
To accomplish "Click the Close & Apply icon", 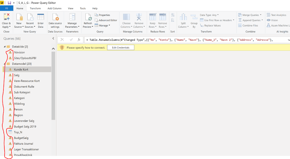I will [6, 17].
